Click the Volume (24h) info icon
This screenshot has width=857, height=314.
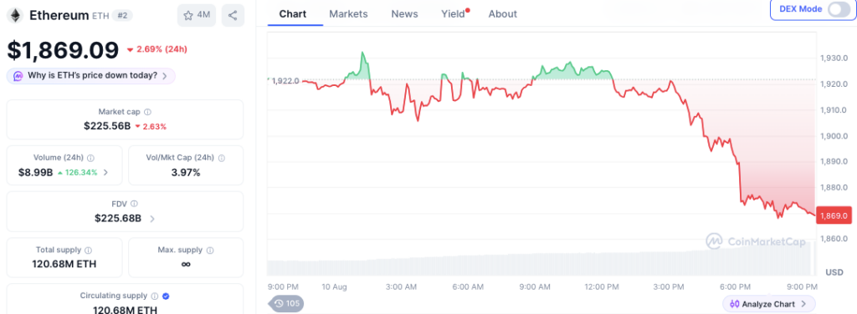(x=90, y=158)
